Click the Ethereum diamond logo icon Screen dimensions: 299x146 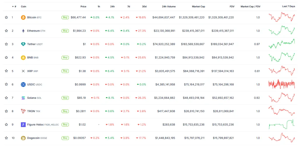(23, 31)
